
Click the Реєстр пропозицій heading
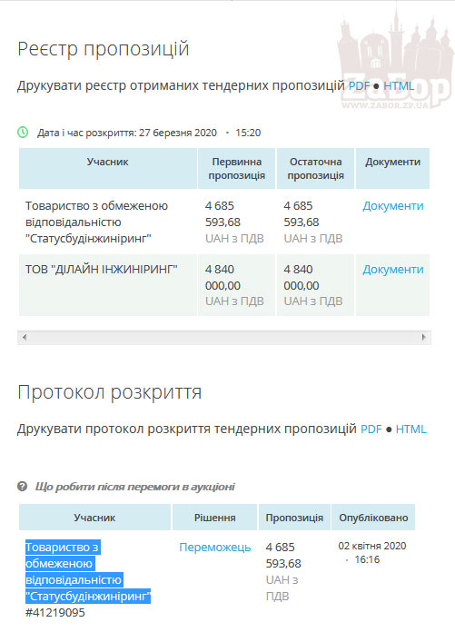coord(104,49)
